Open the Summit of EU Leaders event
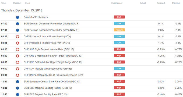Screen dimensions: 183x97 pos(36,17)
